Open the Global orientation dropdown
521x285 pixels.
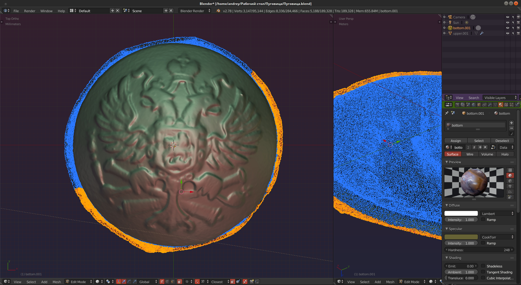(x=148, y=282)
